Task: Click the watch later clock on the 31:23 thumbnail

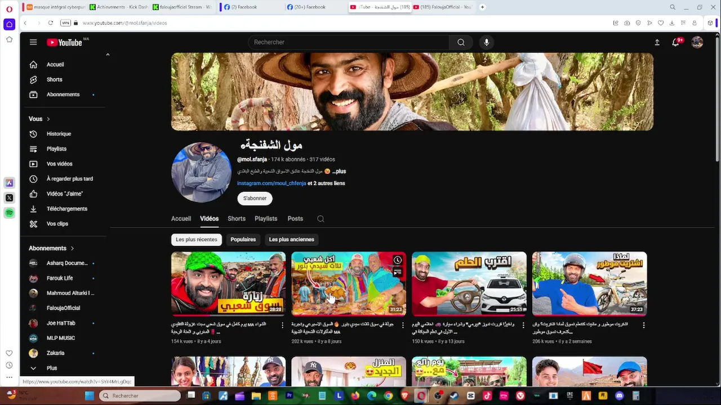Action: click(x=398, y=260)
